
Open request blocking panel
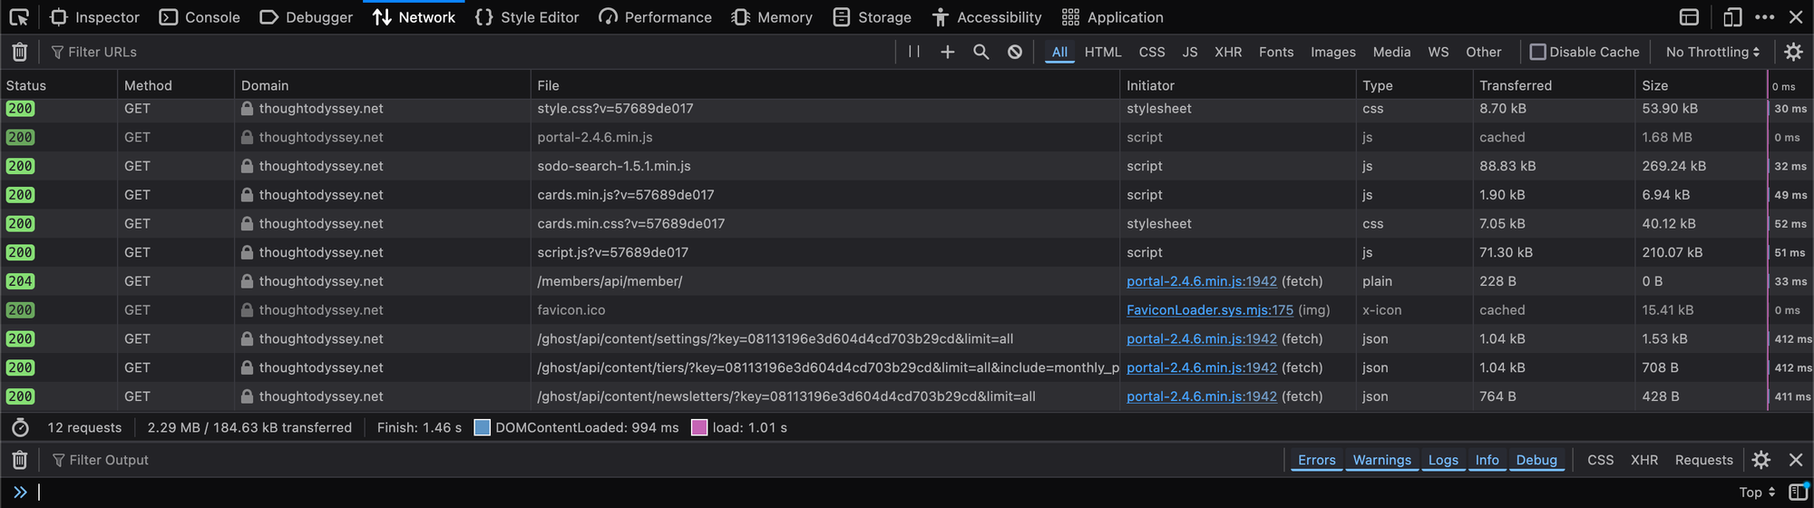coord(1015,52)
